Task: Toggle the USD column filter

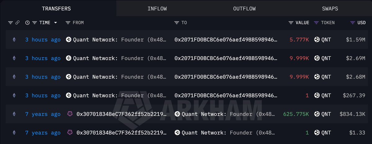Action: 353,23
